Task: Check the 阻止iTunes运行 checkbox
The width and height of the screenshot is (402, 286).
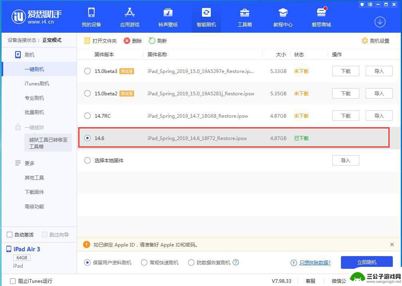Action: (12, 281)
